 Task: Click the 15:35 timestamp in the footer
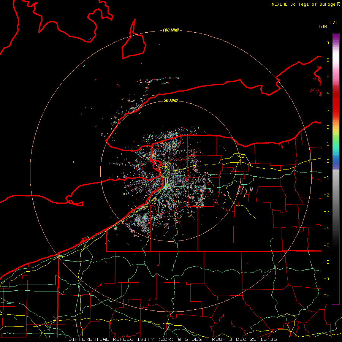[x=269, y=339]
